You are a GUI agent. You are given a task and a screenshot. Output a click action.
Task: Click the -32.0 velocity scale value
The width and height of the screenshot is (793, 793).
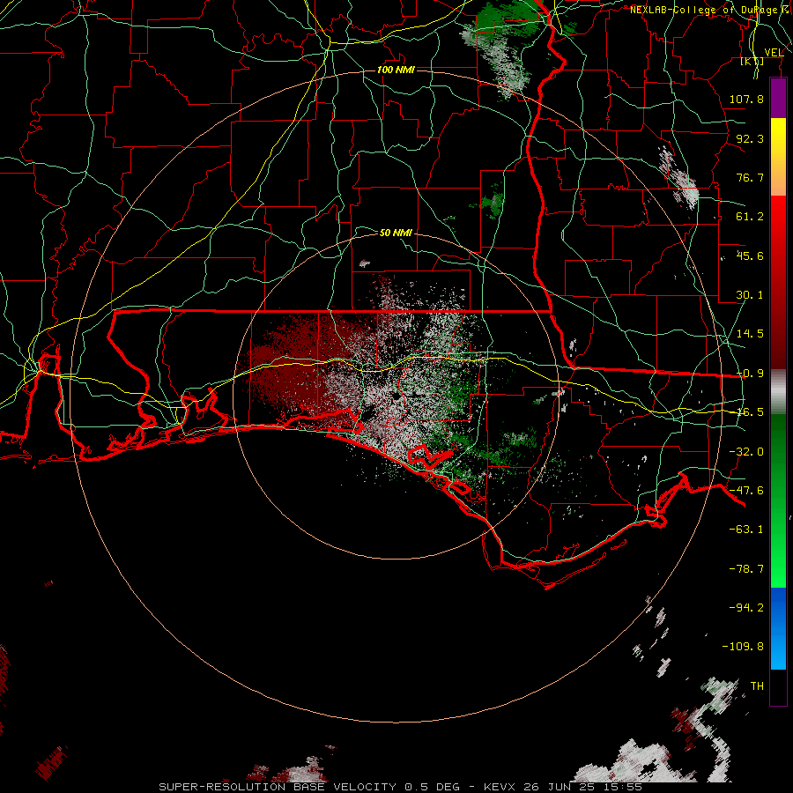click(x=746, y=452)
